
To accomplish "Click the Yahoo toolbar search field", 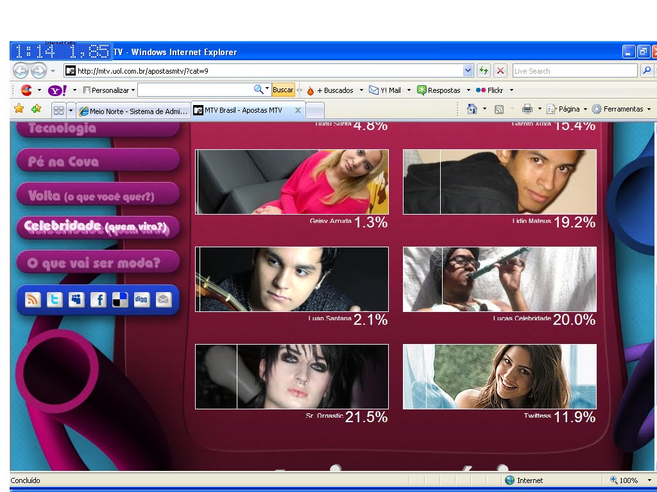I will tap(195, 90).
